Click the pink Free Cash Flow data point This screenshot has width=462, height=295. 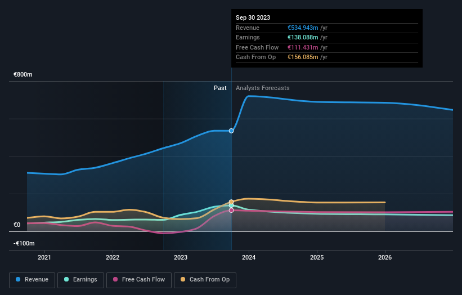[x=231, y=210]
